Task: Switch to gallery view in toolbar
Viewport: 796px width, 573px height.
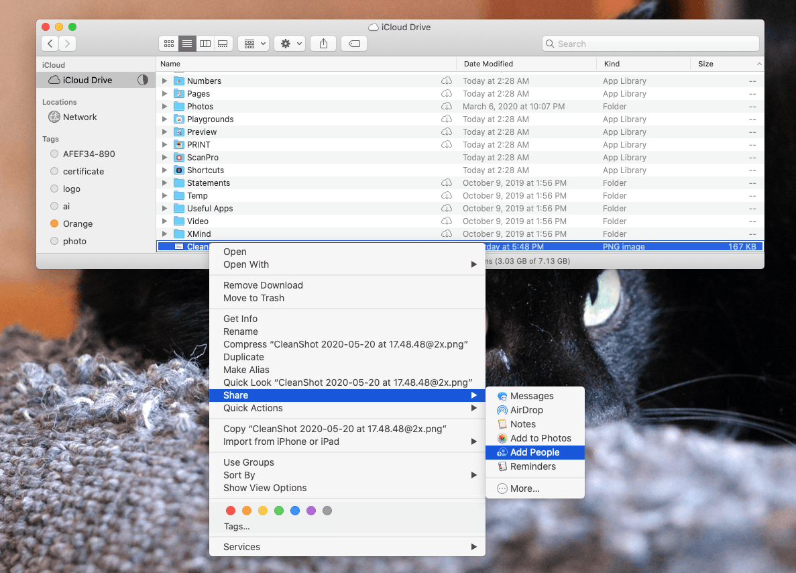Action: point(223,44)
